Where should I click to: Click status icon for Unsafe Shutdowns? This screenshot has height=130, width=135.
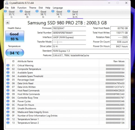coord(8,108)
